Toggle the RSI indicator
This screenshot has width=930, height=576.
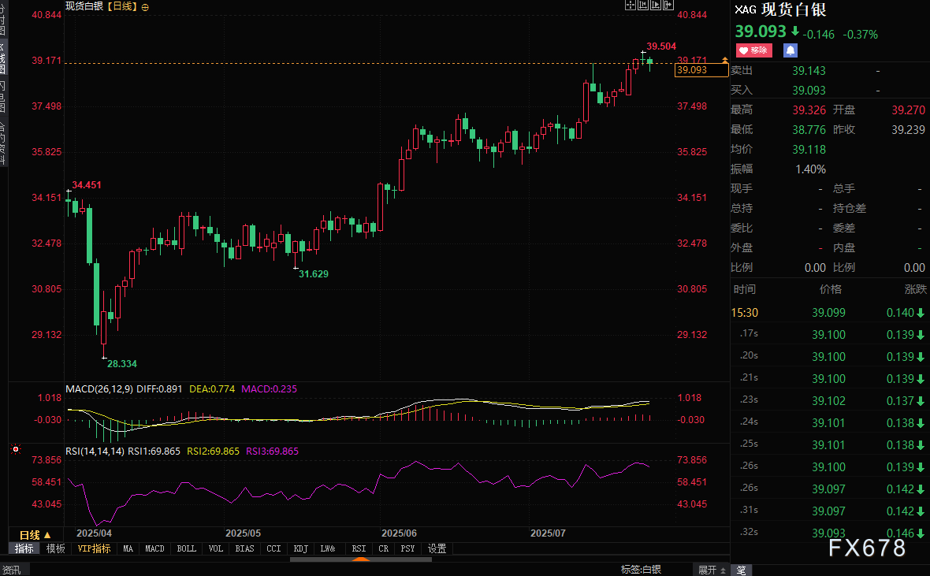(x=359, y=548)
